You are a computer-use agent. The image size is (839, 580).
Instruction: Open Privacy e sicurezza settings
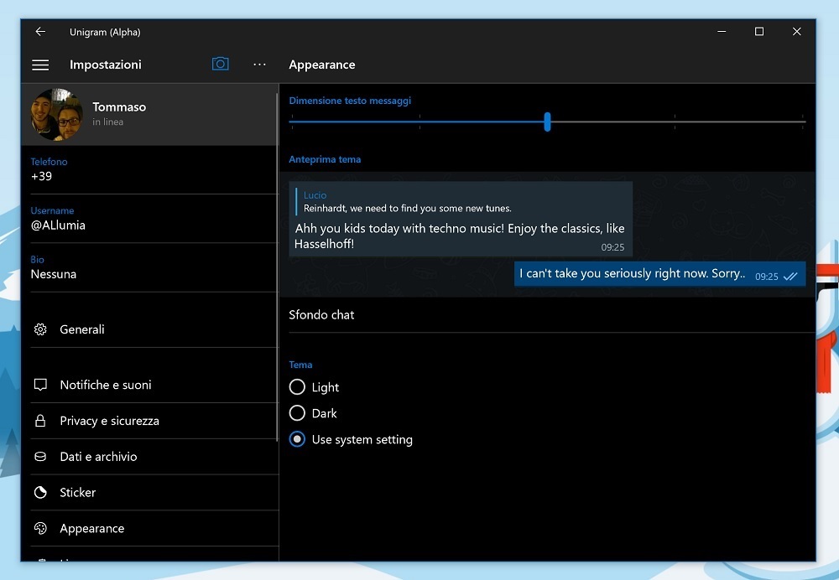(154, 421)
